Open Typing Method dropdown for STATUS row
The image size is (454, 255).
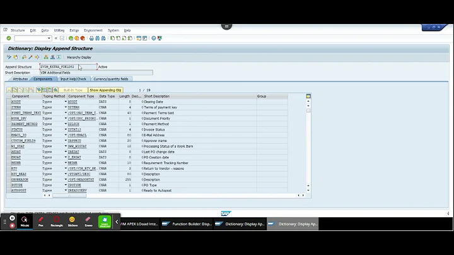[66, 129]
